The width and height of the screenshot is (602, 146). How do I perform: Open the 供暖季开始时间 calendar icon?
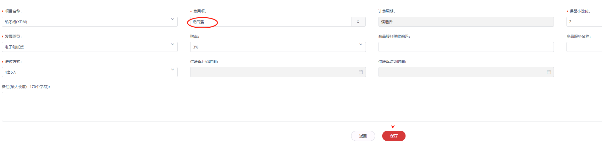point(361,72)
